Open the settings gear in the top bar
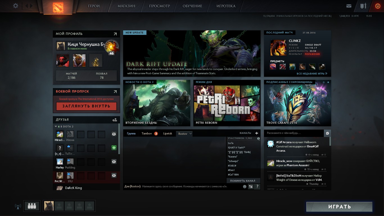 click(15, 6)
